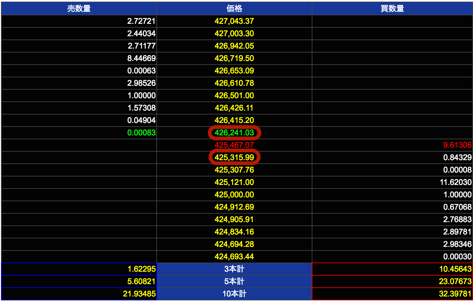Select ask price 426,610.78
Viewport: 473px width, 303px height.
click(234, 83)
